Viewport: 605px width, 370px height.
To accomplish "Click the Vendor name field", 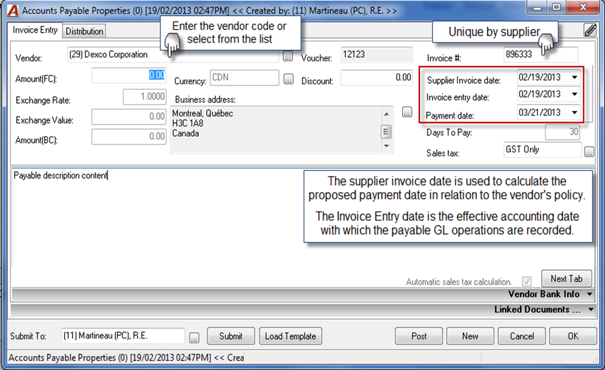I will [x=173, y=55].
